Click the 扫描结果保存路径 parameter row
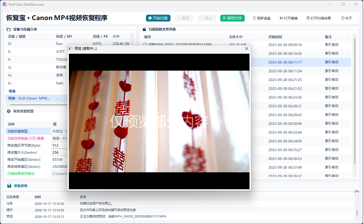This screenshot has height=224, width=363. (37, 173)
